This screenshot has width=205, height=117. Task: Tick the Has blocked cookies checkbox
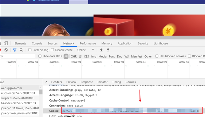[157, 56]
